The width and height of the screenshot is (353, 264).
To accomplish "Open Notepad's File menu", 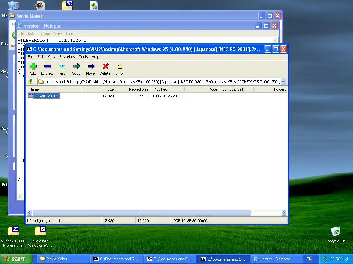I will click(x=21, y=33).
